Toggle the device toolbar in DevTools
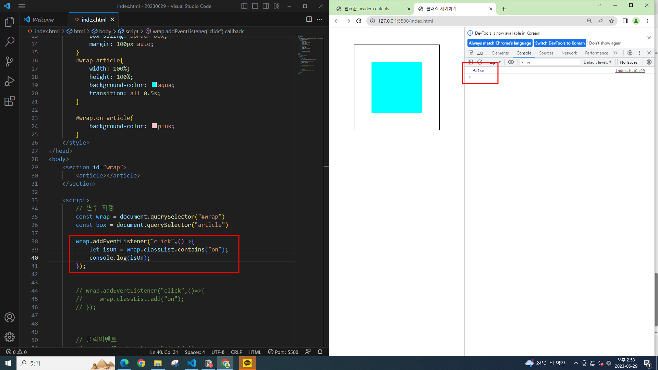 480,53
